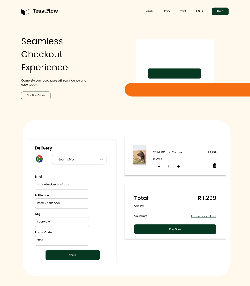Open the country selector showing South Africa
Viewport: 250px width, 286px height.
pyautogui.click(x=79, y=159)
